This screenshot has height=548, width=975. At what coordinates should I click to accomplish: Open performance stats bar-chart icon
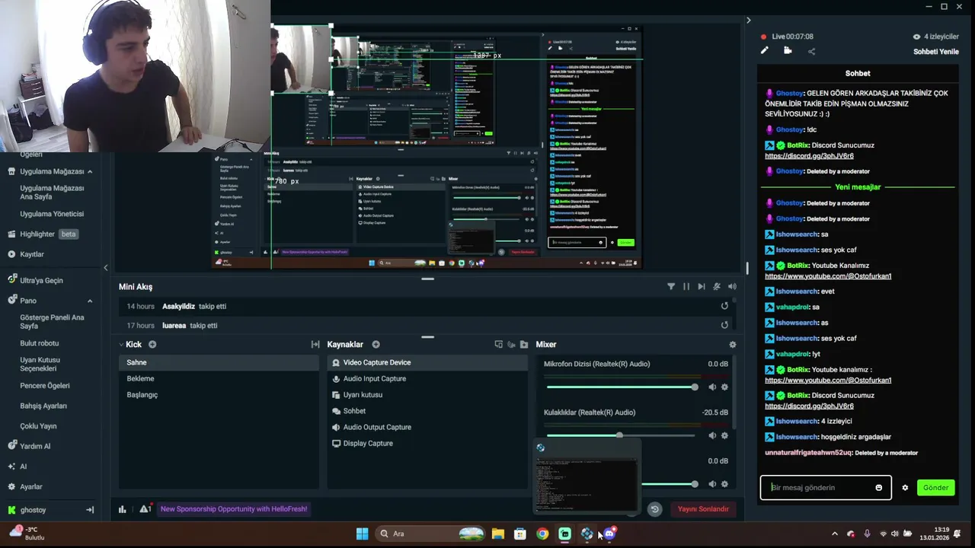[x=122, y=509]
